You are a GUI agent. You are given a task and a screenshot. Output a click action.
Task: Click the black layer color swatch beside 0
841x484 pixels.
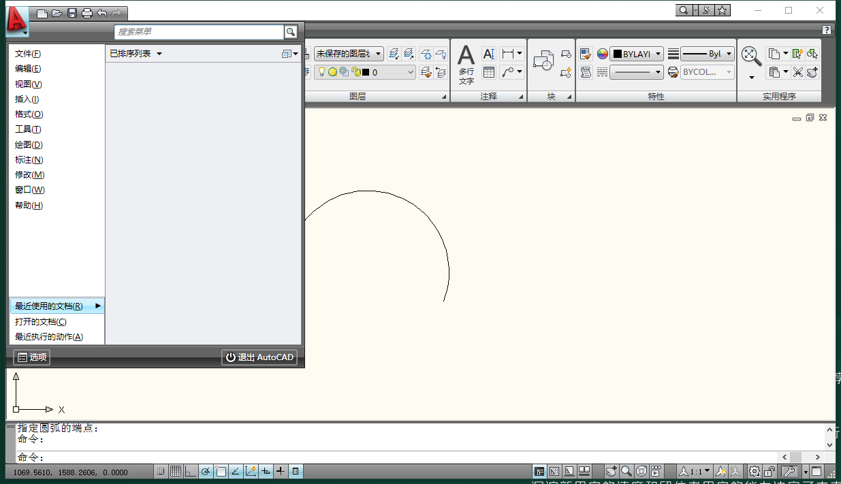coord(366,72)
